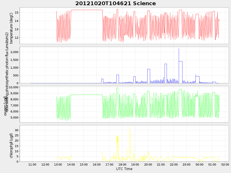Click the 2,000 tick on photon flux axis
Screen dimensions: 231x173
(14, 52)
